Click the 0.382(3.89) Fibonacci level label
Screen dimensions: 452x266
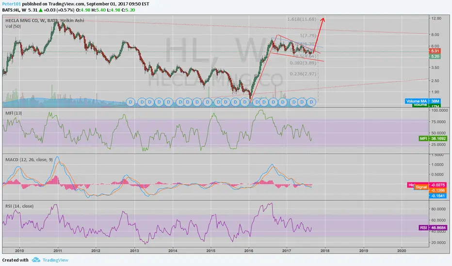tap(303, 63)
